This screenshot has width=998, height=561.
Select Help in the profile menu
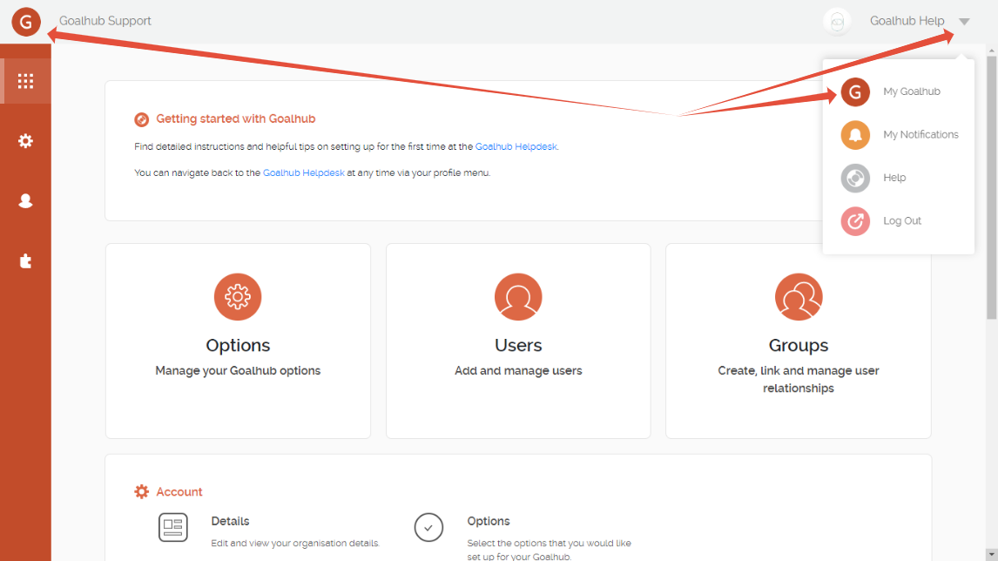pyautogui.click(x=894, y=178)
